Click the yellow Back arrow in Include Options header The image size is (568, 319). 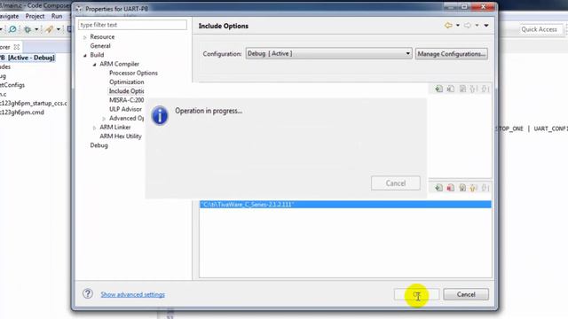coord(448,26)
